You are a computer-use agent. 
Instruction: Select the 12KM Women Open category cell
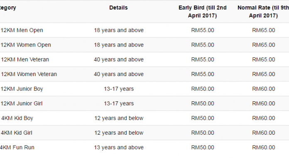tap(26, 45)
